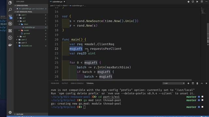209x117 pixels.
Task: Click the diamond icon in editor toolbar
Action: 188,2
